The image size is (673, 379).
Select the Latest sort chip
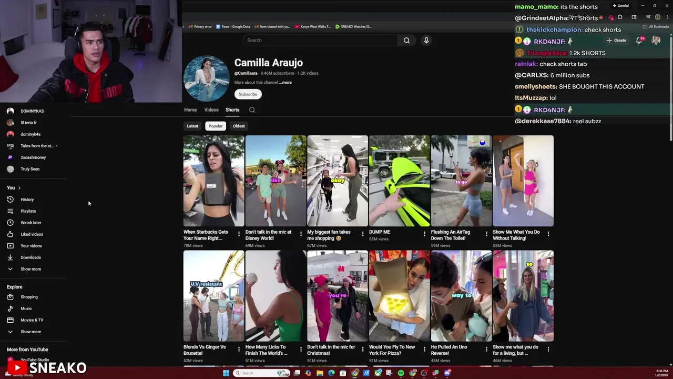[192, 126]
